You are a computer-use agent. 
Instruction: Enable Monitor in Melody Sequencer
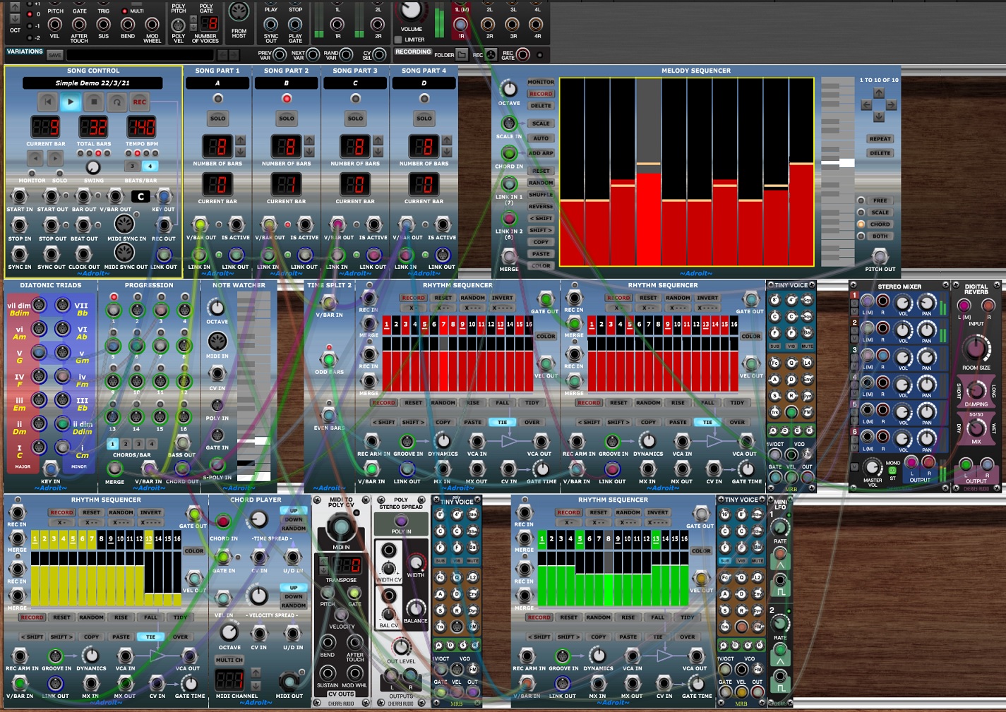pos(541,82)
